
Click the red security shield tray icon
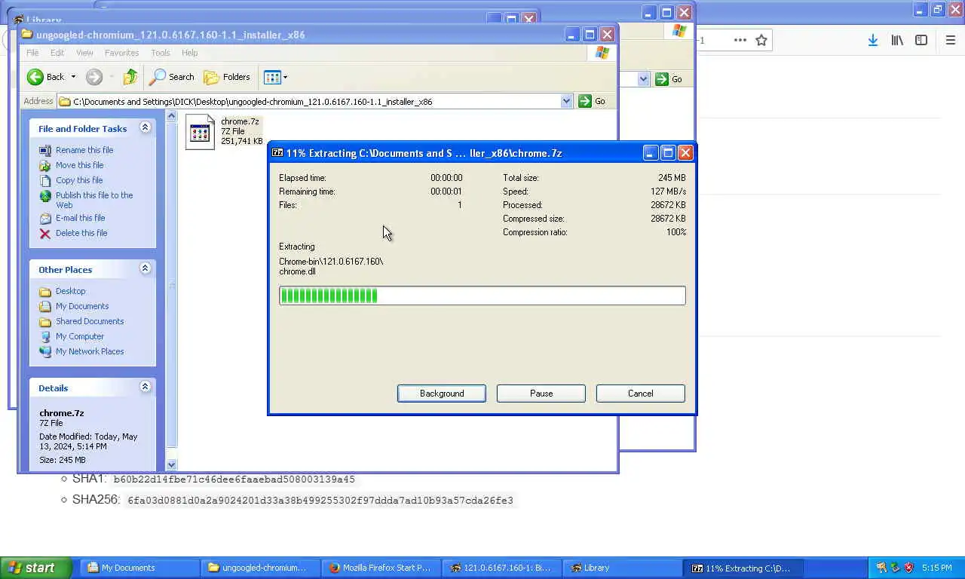tap(908, 568)
